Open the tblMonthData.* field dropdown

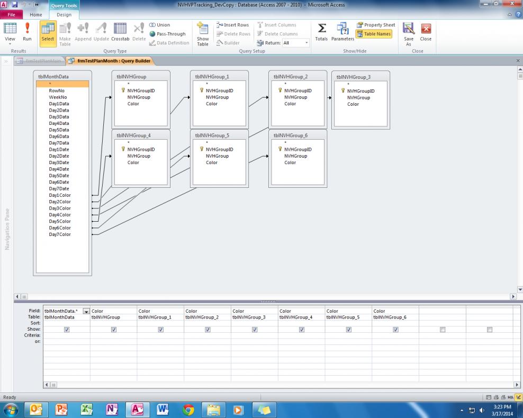coord(86,311)
